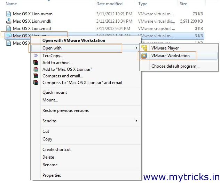Select file Mac OS X Lion.vmsd

32,29
